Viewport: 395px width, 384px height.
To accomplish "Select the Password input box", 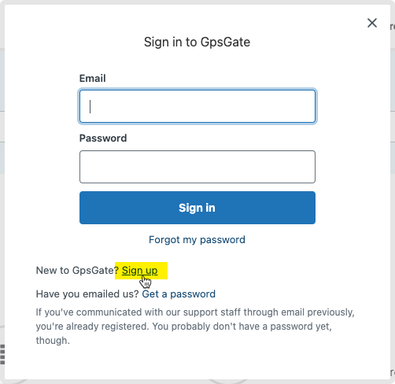I will pos(197,167).
